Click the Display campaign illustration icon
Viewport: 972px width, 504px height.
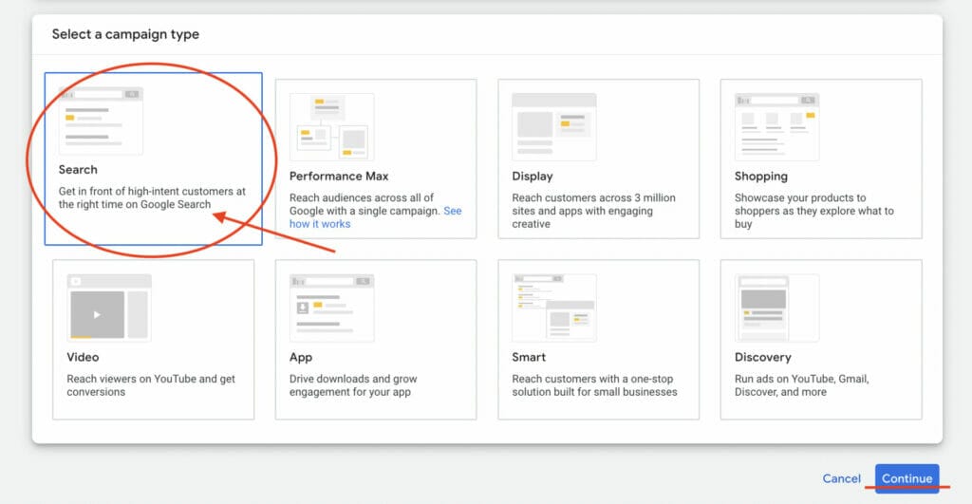(x=553, y=126)
